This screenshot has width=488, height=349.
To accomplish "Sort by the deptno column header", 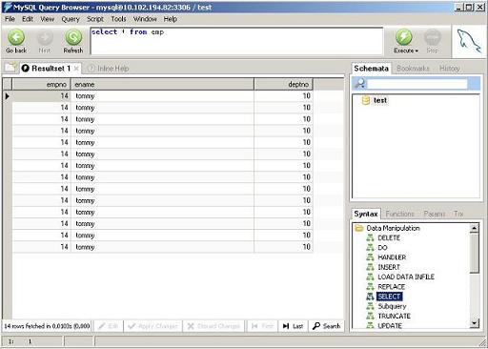I will click(283, 85).
